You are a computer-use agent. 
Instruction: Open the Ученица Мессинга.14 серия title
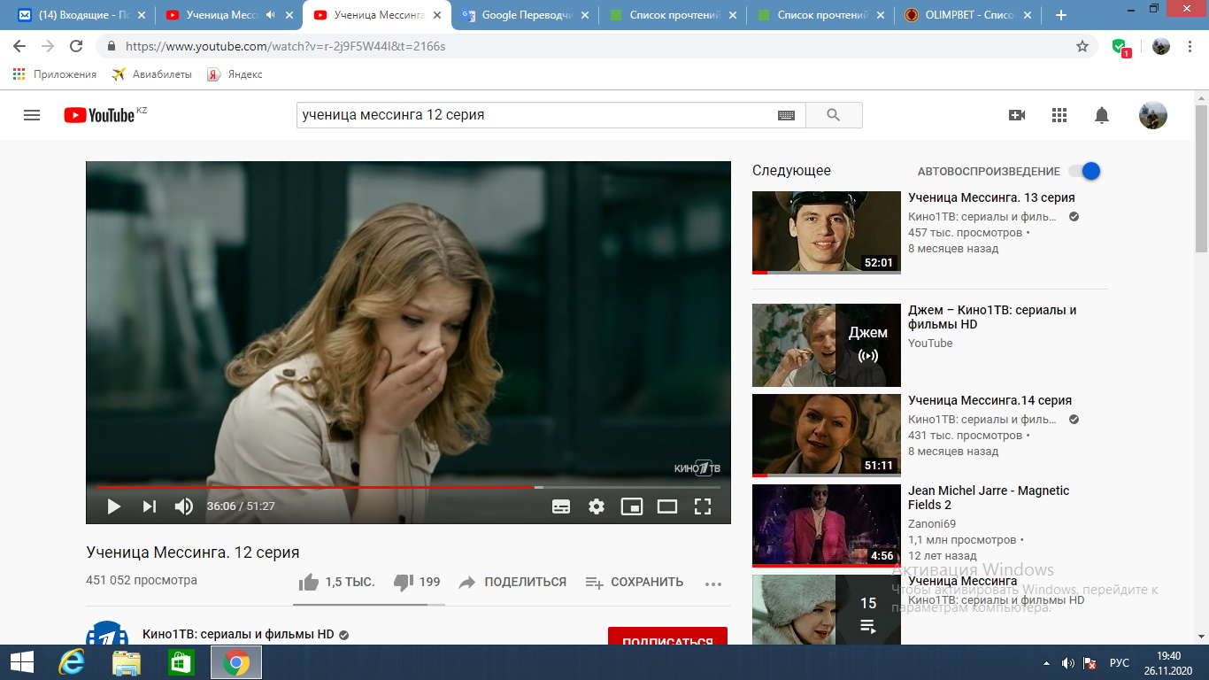tap(990, 400)
